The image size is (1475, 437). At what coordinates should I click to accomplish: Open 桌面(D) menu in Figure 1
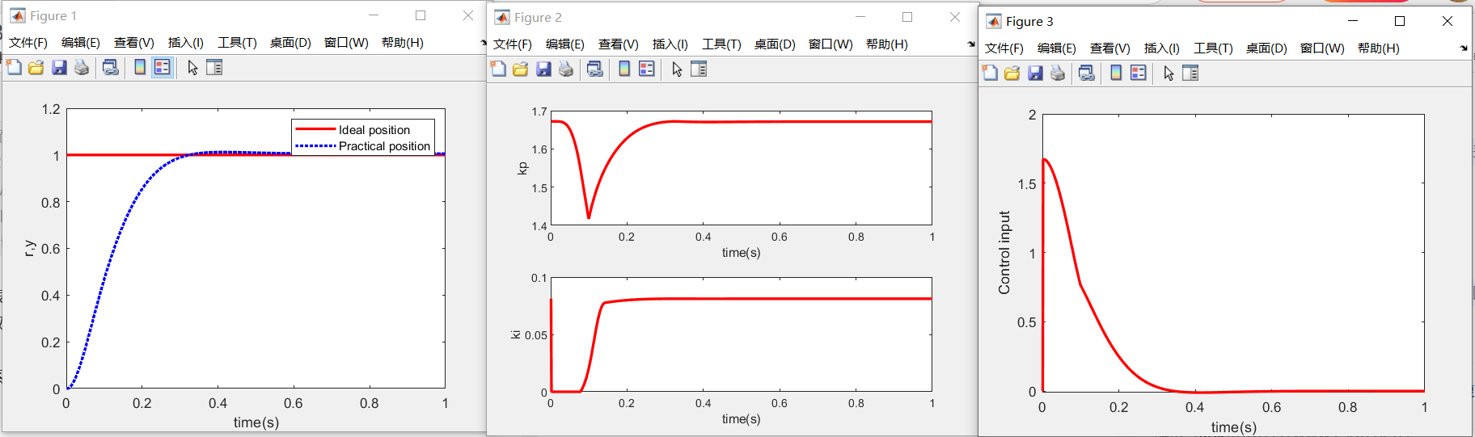[290, 43]
